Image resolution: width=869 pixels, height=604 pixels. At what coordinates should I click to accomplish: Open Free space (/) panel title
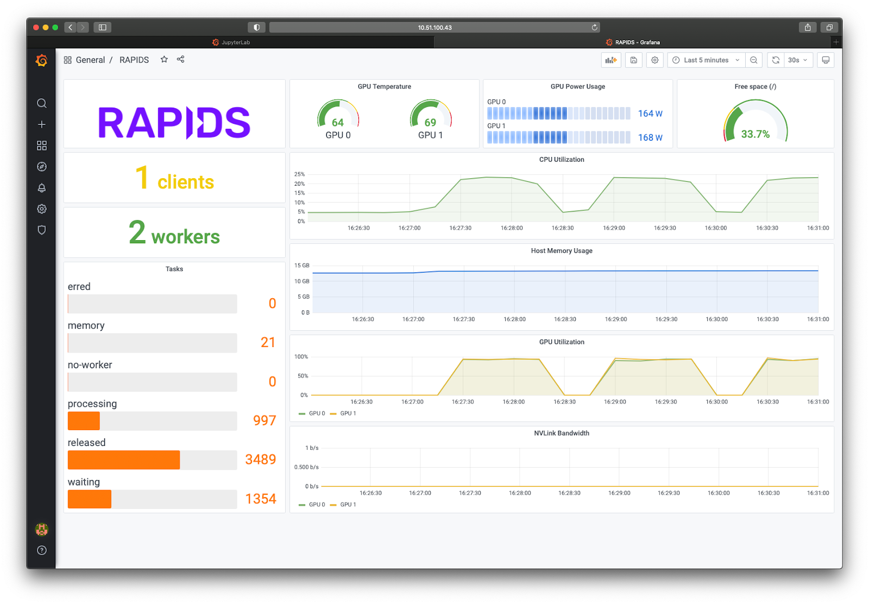coord(755,87)
